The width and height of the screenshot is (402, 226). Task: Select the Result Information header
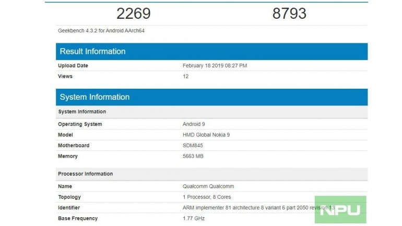tap(92, 51)
